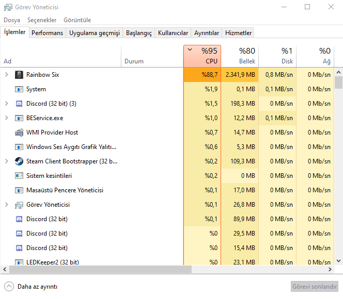This screenshot has height=299, width=343.
Task: Click Daha az ayrıntı to collapse view
Action: click(x=37, y=287)
